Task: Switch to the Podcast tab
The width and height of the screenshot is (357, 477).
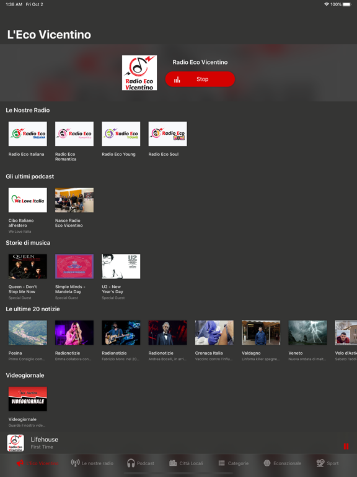Action: 141,463
